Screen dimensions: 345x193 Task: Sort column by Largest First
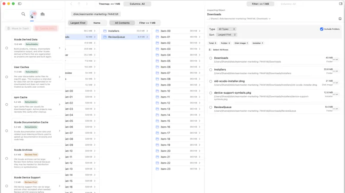[78, 23]
